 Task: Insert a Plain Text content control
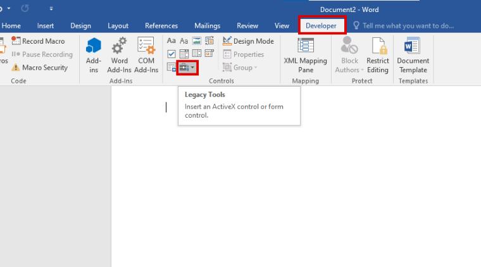coord(184,40)
